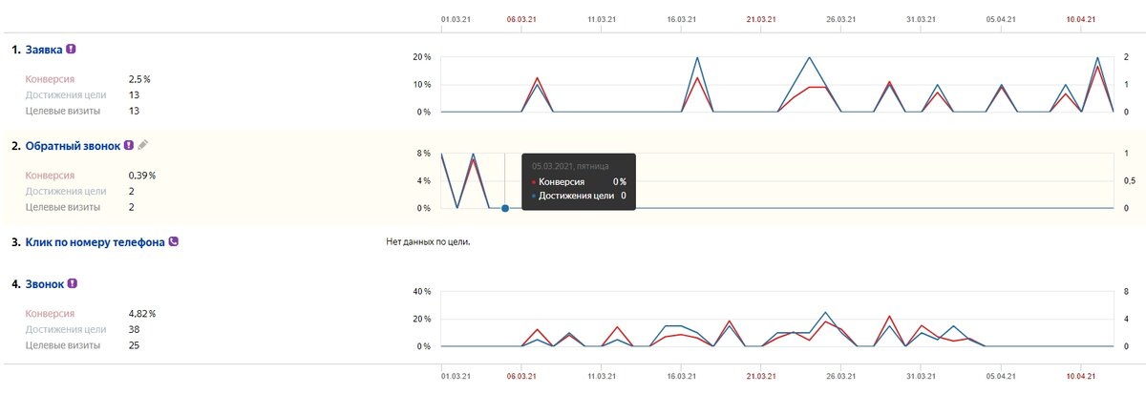Click the 4 % axis label of Обратный звонок chart
Screen dimensions: 1146x394
[424, 181]
